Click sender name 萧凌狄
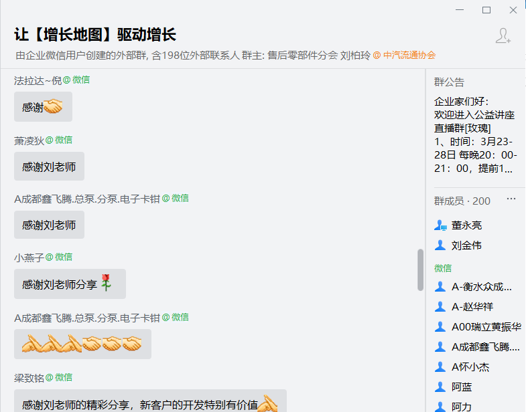 click(x=29, y=140)
